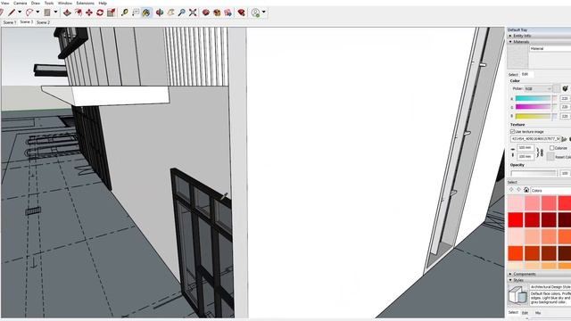
Task: Switch to the materials Select tab
Action: coord(513,74)
